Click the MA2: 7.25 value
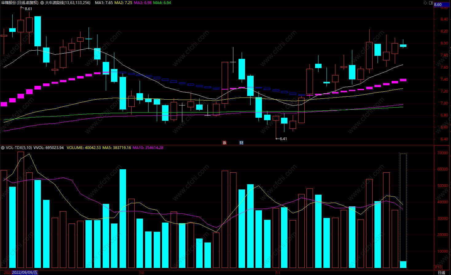Screen dimensions: 451x275 click(123, 3)
